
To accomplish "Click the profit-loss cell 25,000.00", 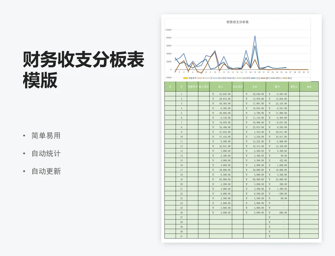I will tap(277, 180).
